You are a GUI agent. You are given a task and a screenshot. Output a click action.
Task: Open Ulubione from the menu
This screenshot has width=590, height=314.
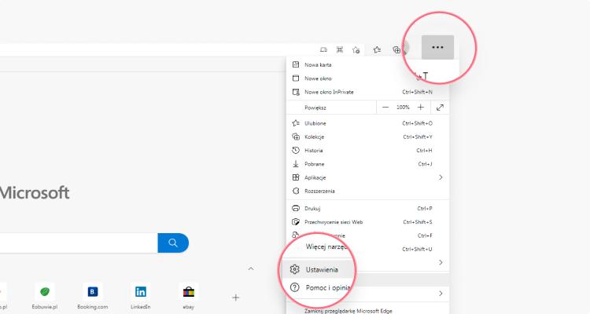click(x=367, y=123)
